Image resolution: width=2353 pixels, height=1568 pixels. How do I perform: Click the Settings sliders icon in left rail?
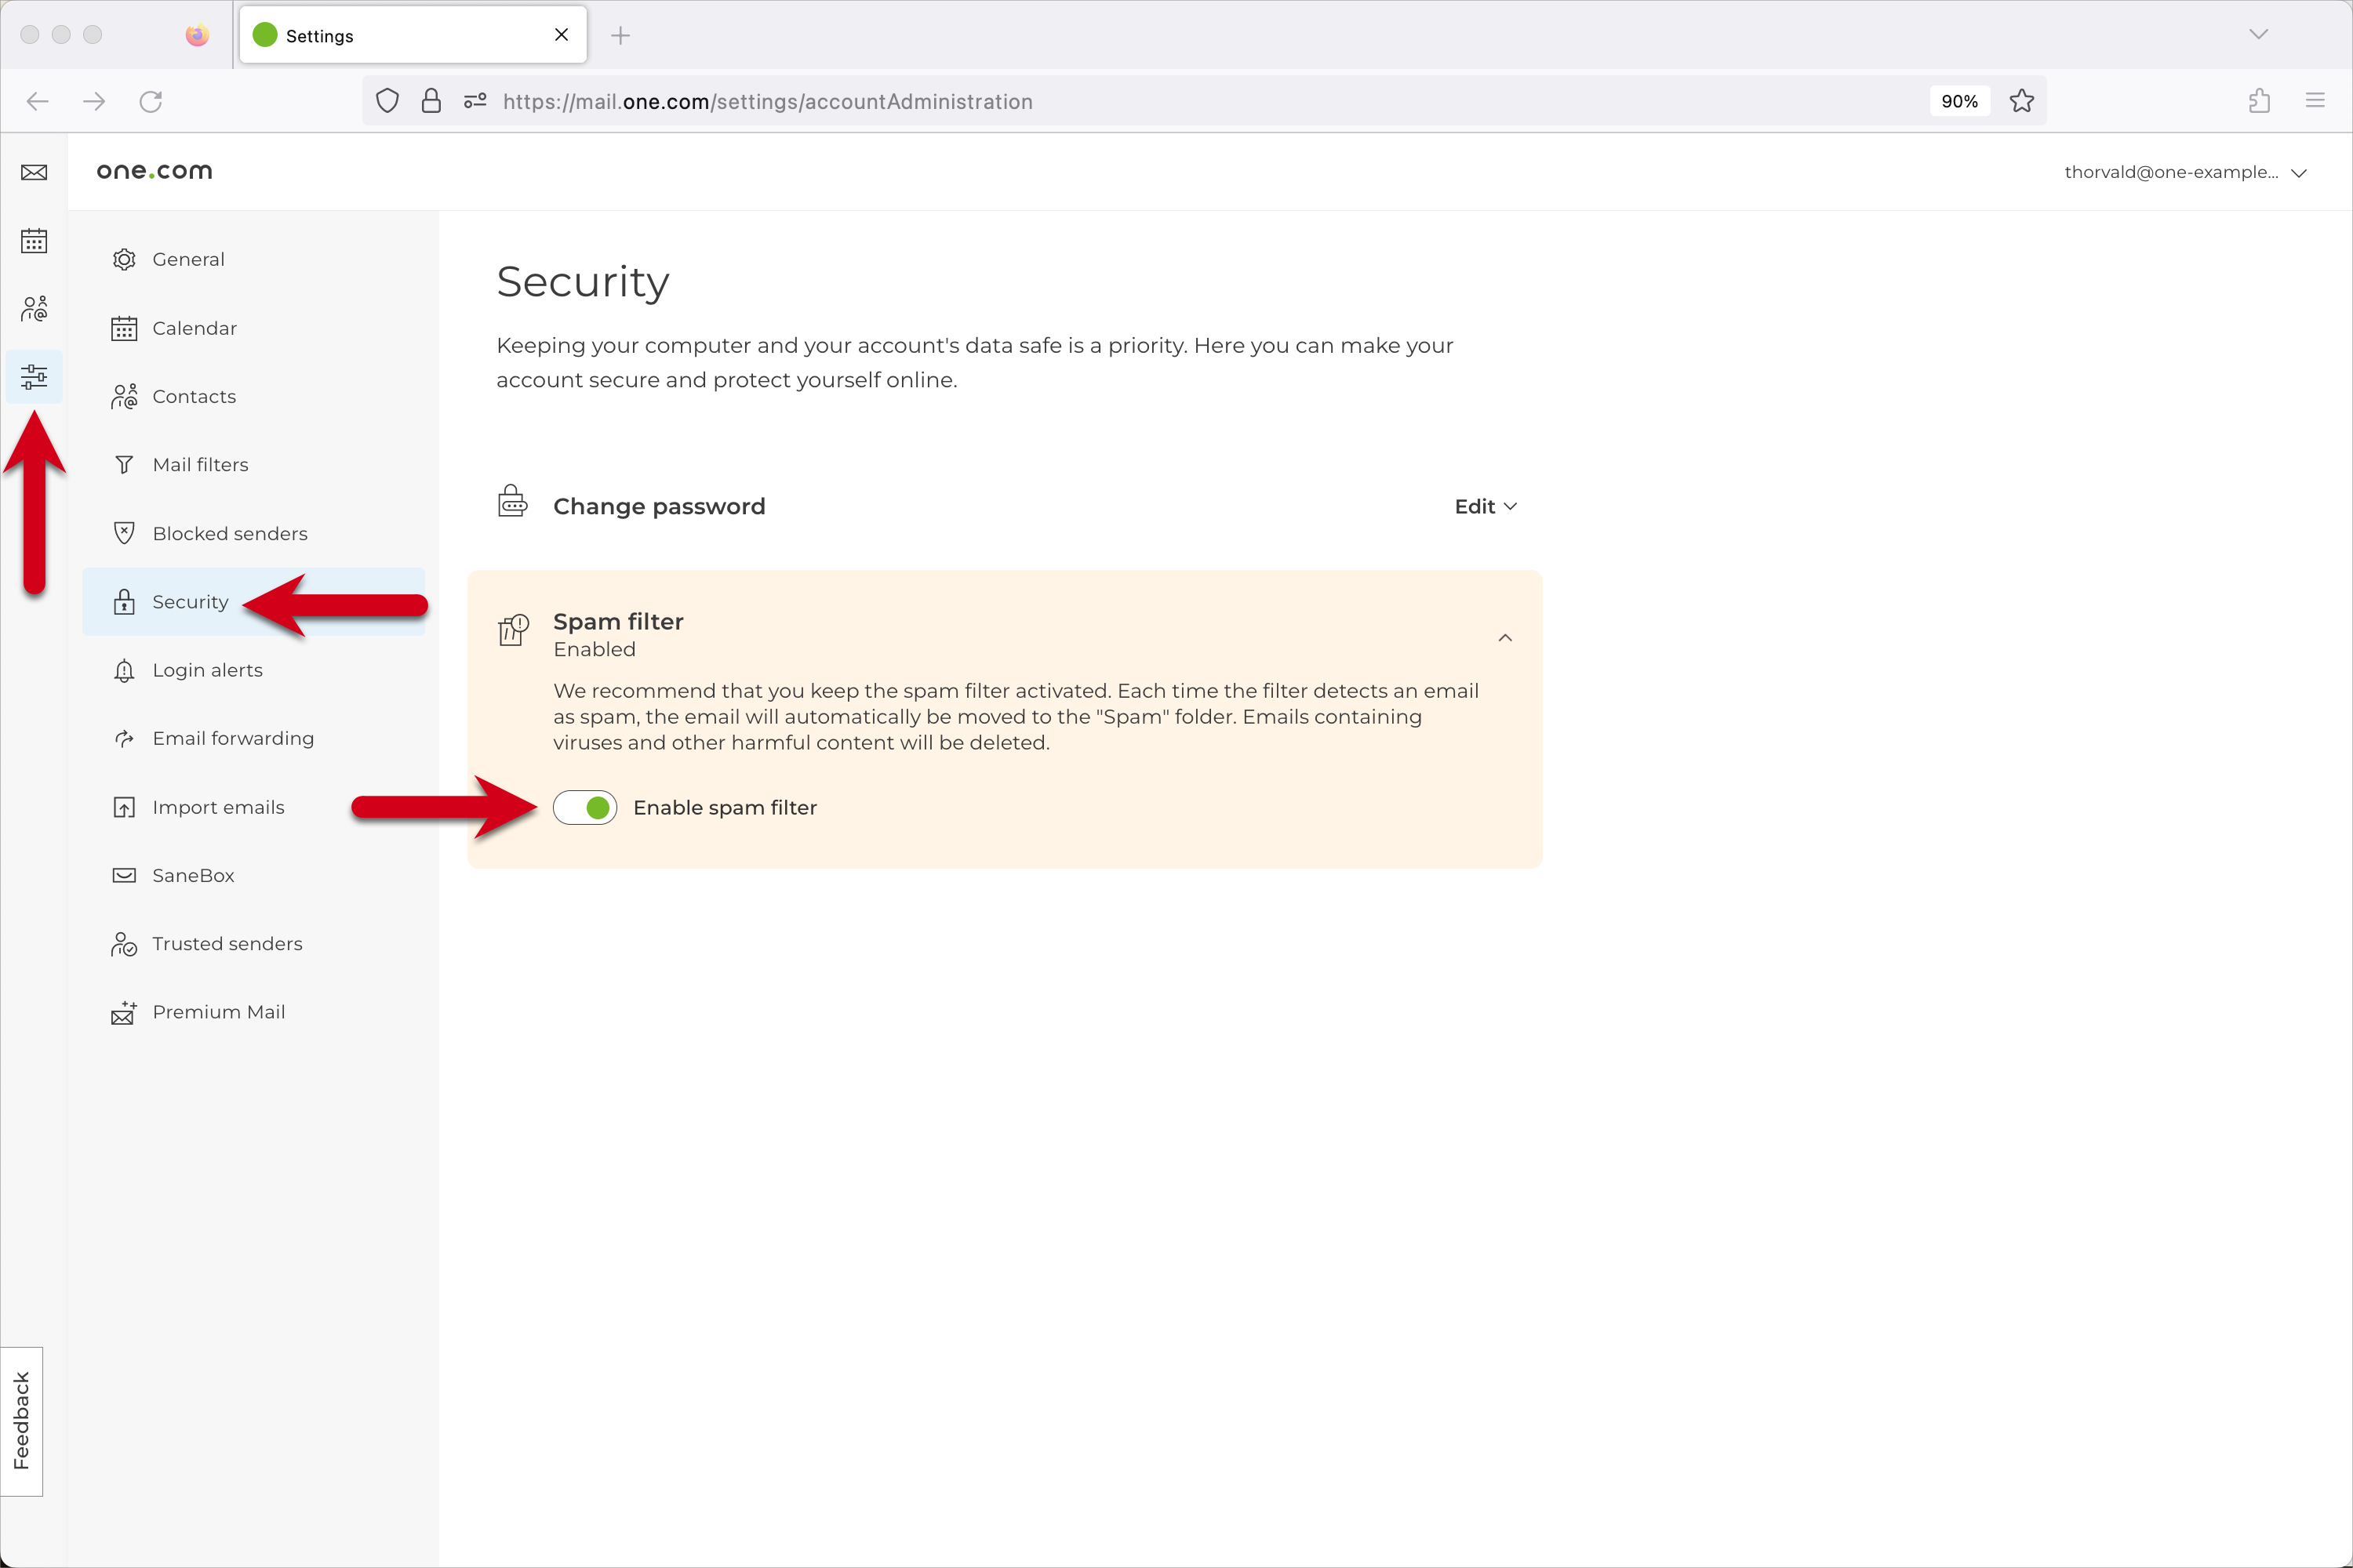point(34,377)
